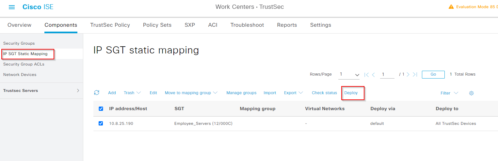Click Add to create a mapping
This screenshot has height=161, width=498.
click(112, 93)
